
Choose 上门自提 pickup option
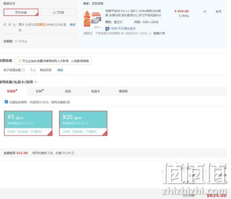pos(58,12)
